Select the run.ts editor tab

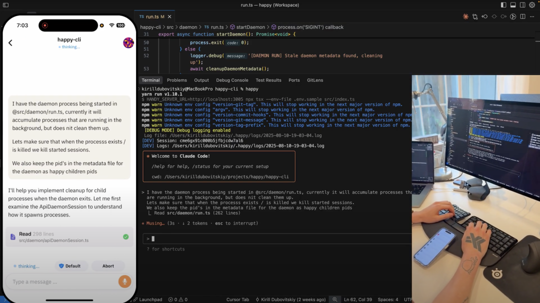click(151, 16)
